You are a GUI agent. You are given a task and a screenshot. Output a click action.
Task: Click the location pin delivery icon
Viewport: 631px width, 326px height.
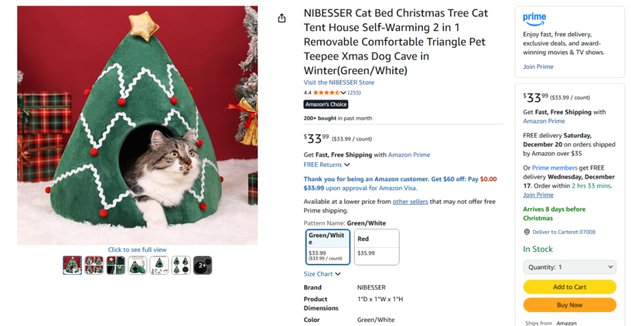pyautogui.click(x=526, y=232)
